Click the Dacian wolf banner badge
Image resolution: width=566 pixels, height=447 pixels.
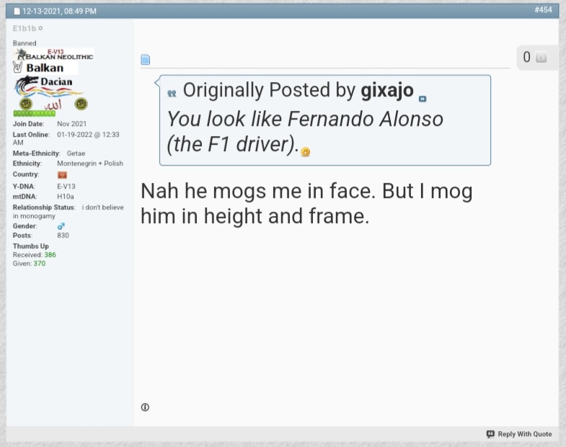coord(48,86)
